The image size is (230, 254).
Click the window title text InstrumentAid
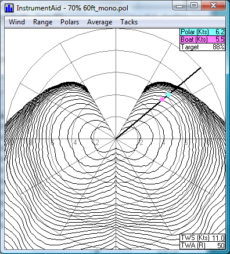[39, 8]
